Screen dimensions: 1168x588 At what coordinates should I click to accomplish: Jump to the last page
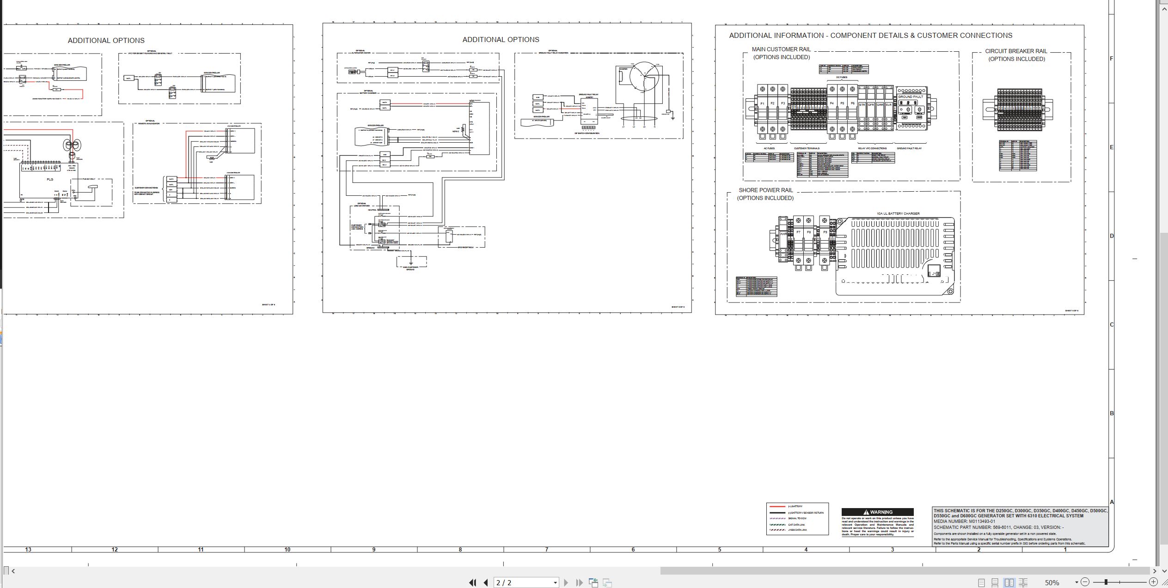(579, 583)
